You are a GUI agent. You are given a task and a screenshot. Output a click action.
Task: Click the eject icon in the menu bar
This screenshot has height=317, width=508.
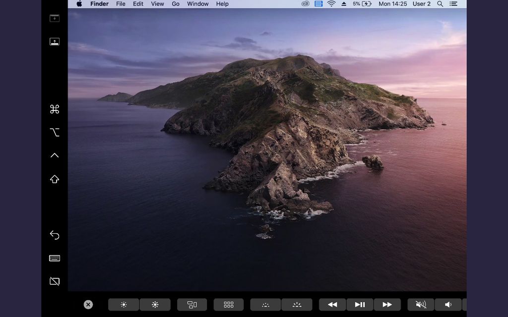[x=343, y=4]
